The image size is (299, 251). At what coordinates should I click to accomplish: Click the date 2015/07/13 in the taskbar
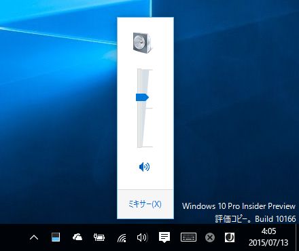coord(268,243)
